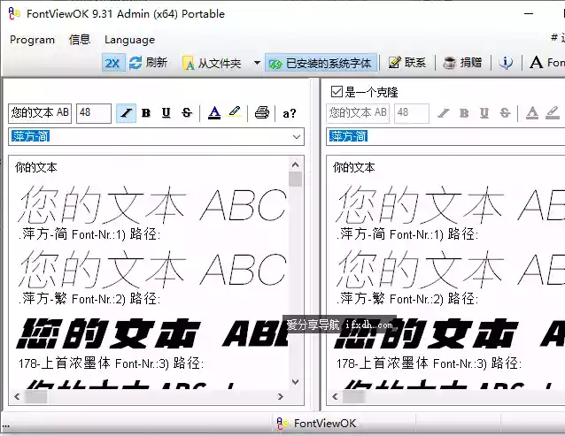Click right pane italic icon
The height and width of the screenshot is (436, 565).
[x=444, y=113]
